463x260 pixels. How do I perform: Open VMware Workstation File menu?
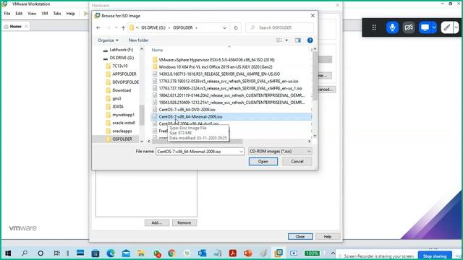click(7, 14)
